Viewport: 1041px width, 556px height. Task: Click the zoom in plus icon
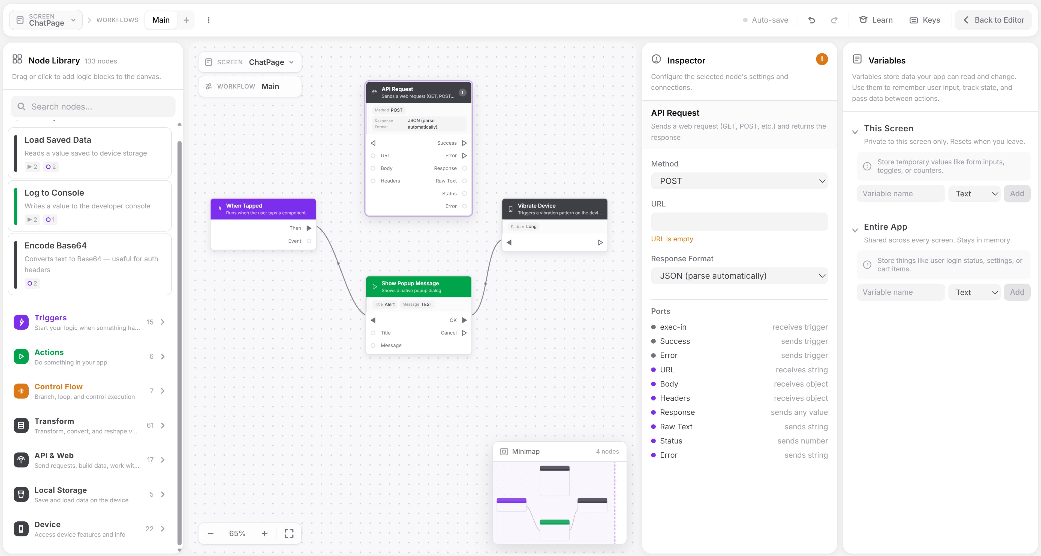265,533
